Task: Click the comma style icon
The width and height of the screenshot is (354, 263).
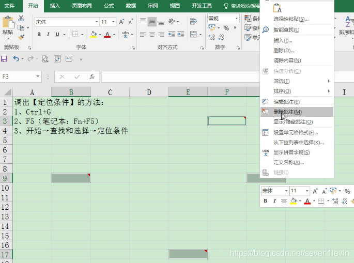Action: [235, 27]
